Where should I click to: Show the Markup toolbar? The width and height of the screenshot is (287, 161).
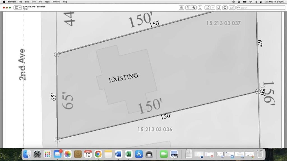tap(225, 8)
